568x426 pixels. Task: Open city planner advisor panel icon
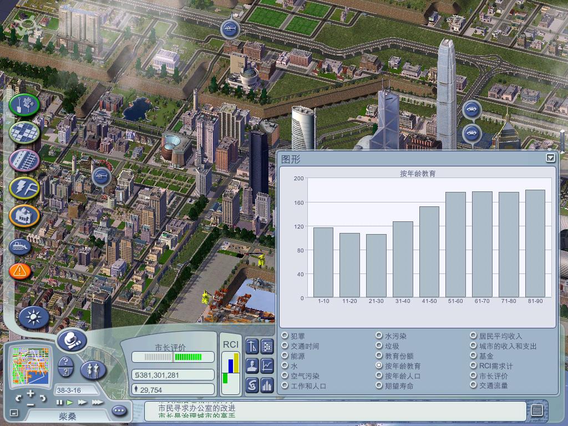[x=252, y=346]
